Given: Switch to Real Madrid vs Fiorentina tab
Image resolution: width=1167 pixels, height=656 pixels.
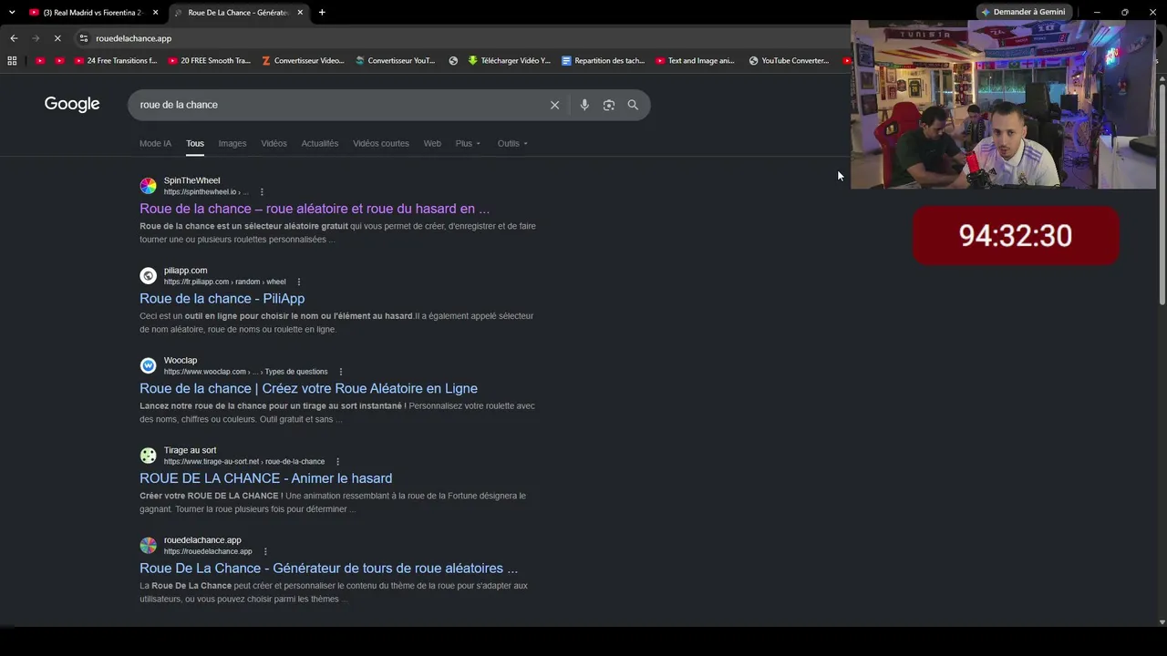Looking at the screenshot, I should (91, 13).
